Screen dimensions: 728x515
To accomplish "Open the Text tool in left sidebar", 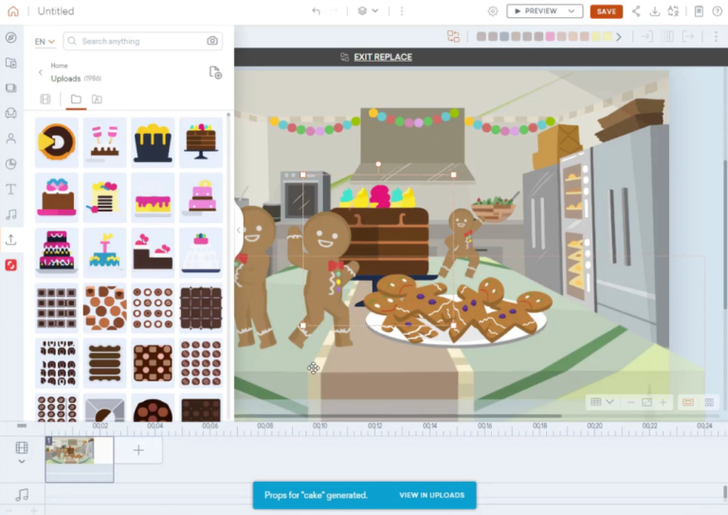I will coord(11,189).
